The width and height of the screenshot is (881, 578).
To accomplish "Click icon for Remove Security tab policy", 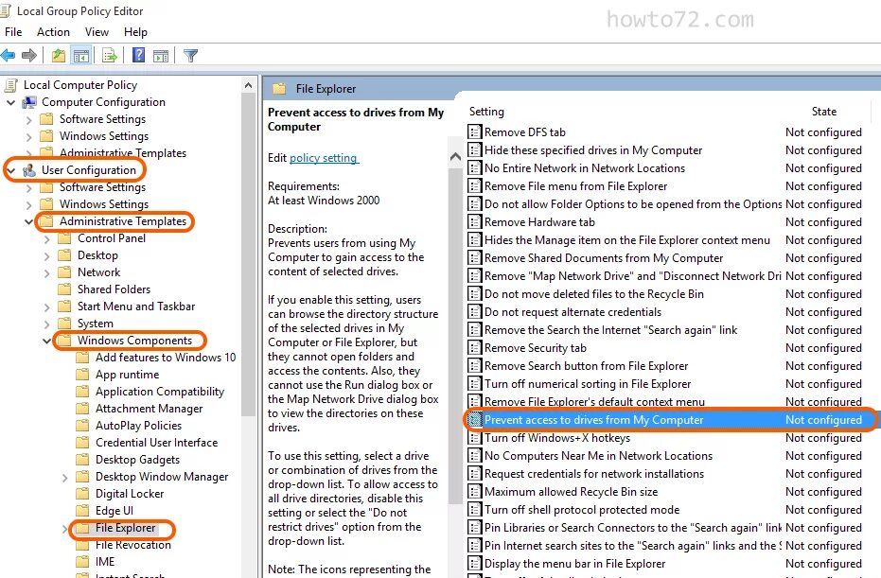I will (475, 348).
